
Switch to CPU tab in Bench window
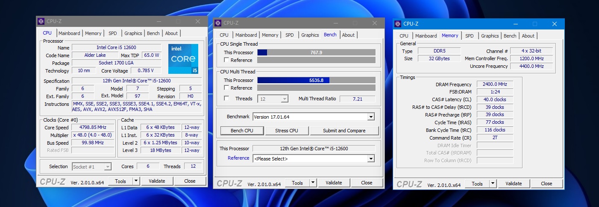(224, 35)
